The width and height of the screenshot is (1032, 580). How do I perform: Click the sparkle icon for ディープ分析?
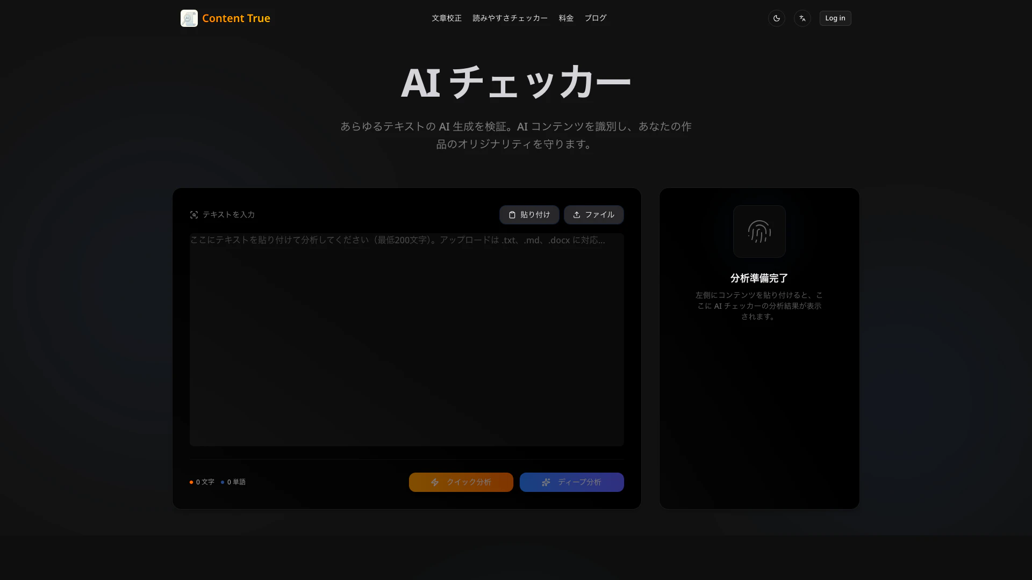point(546,482)
